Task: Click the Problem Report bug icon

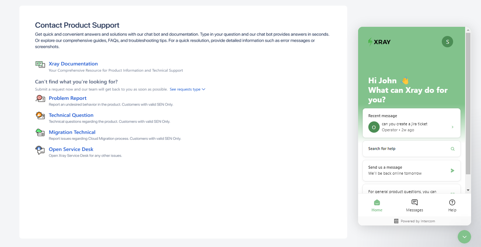Action: pos(40,98)
